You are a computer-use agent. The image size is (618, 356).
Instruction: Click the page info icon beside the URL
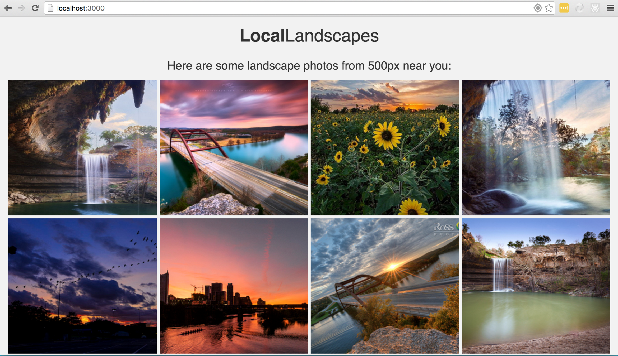point(50,8)
